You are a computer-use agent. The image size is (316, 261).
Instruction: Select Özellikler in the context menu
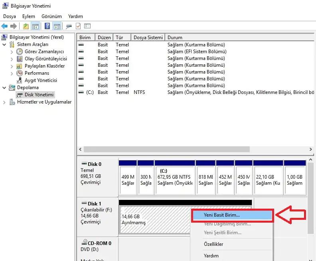tap(213, 244)
